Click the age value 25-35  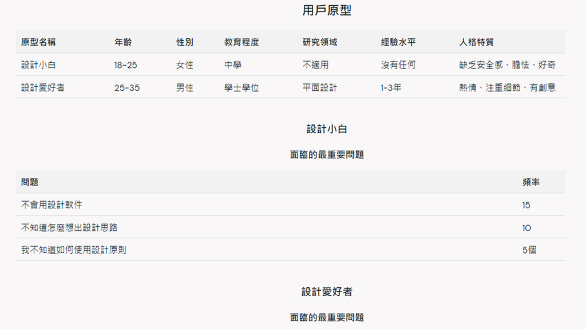(x=127, y=87)
